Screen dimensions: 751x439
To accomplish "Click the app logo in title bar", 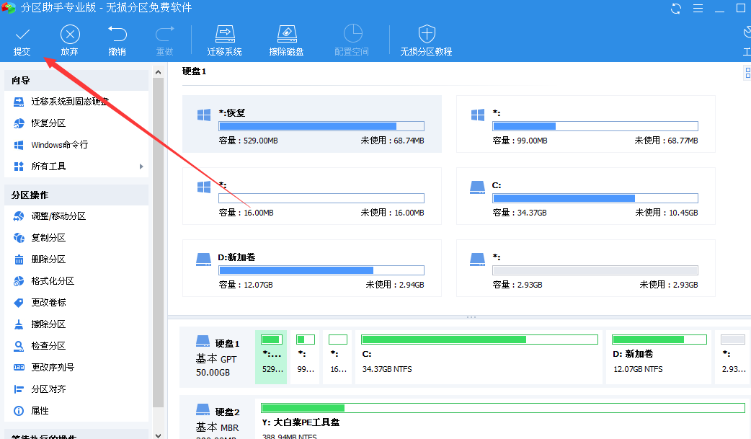I will pyautogui.click(x=8, y=8).
